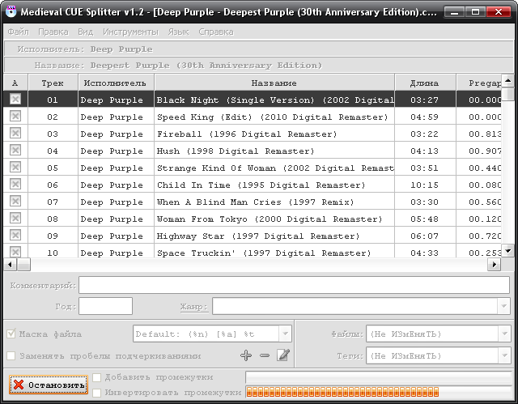Click inside the Год input field
Screen dimensions: 518x404
[106, 306]
